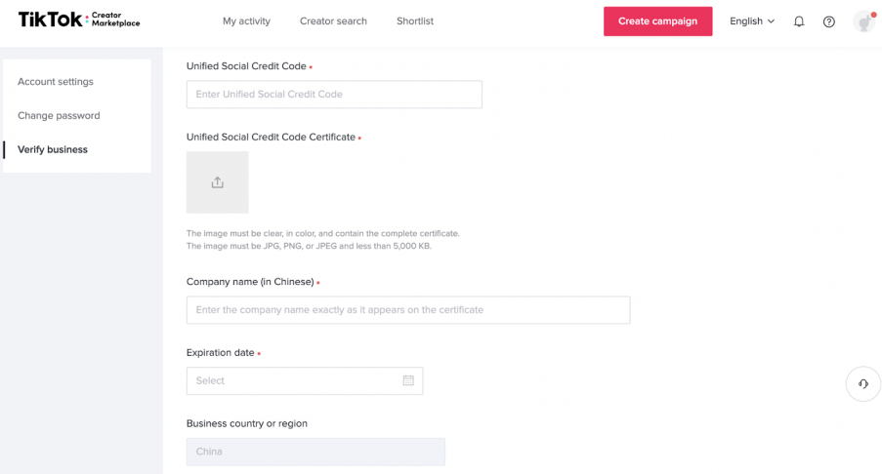
Task: Click the Business country or region China field
Action: (x=315, y=452)
